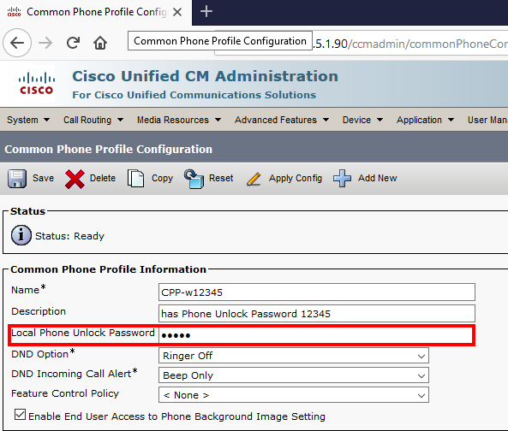Click the red X Delete icon
The width and height of the screenshot is (508, 431).
tap(75, 179)
